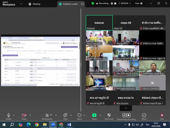Show next page of participant videos
170x128 pixels.
tap(126, 108)
